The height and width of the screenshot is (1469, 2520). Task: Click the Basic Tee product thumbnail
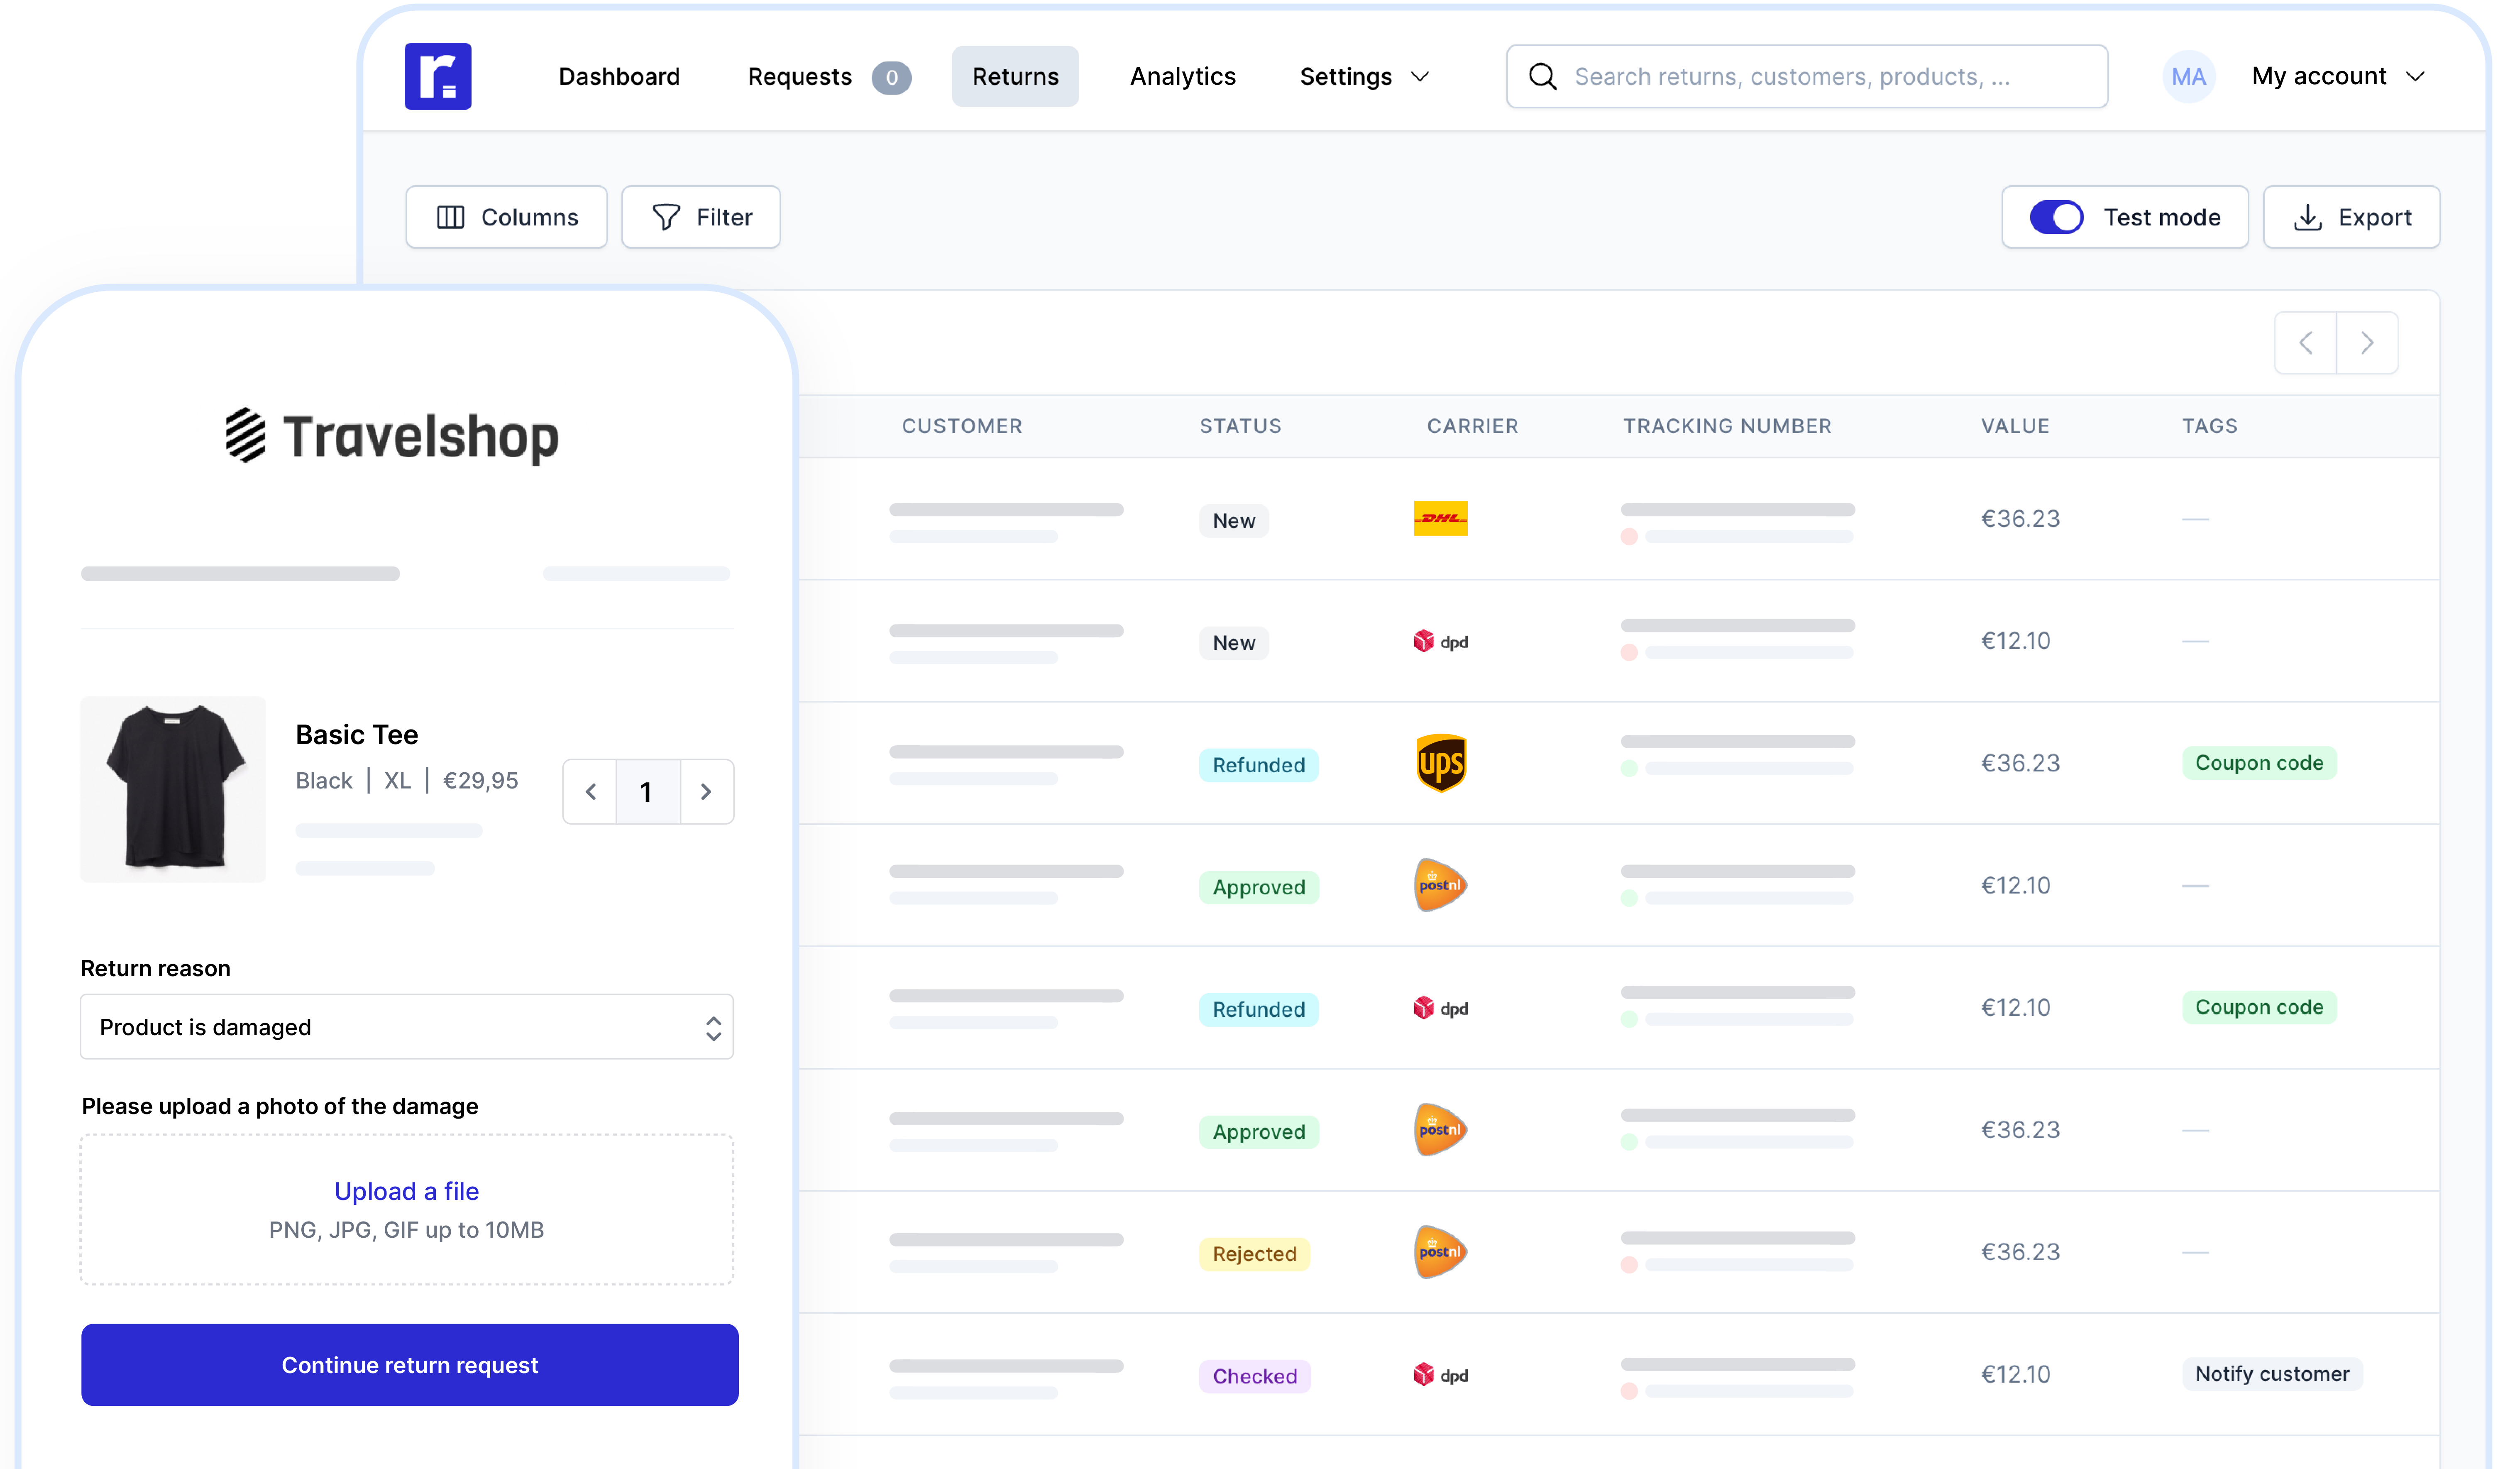173,789
